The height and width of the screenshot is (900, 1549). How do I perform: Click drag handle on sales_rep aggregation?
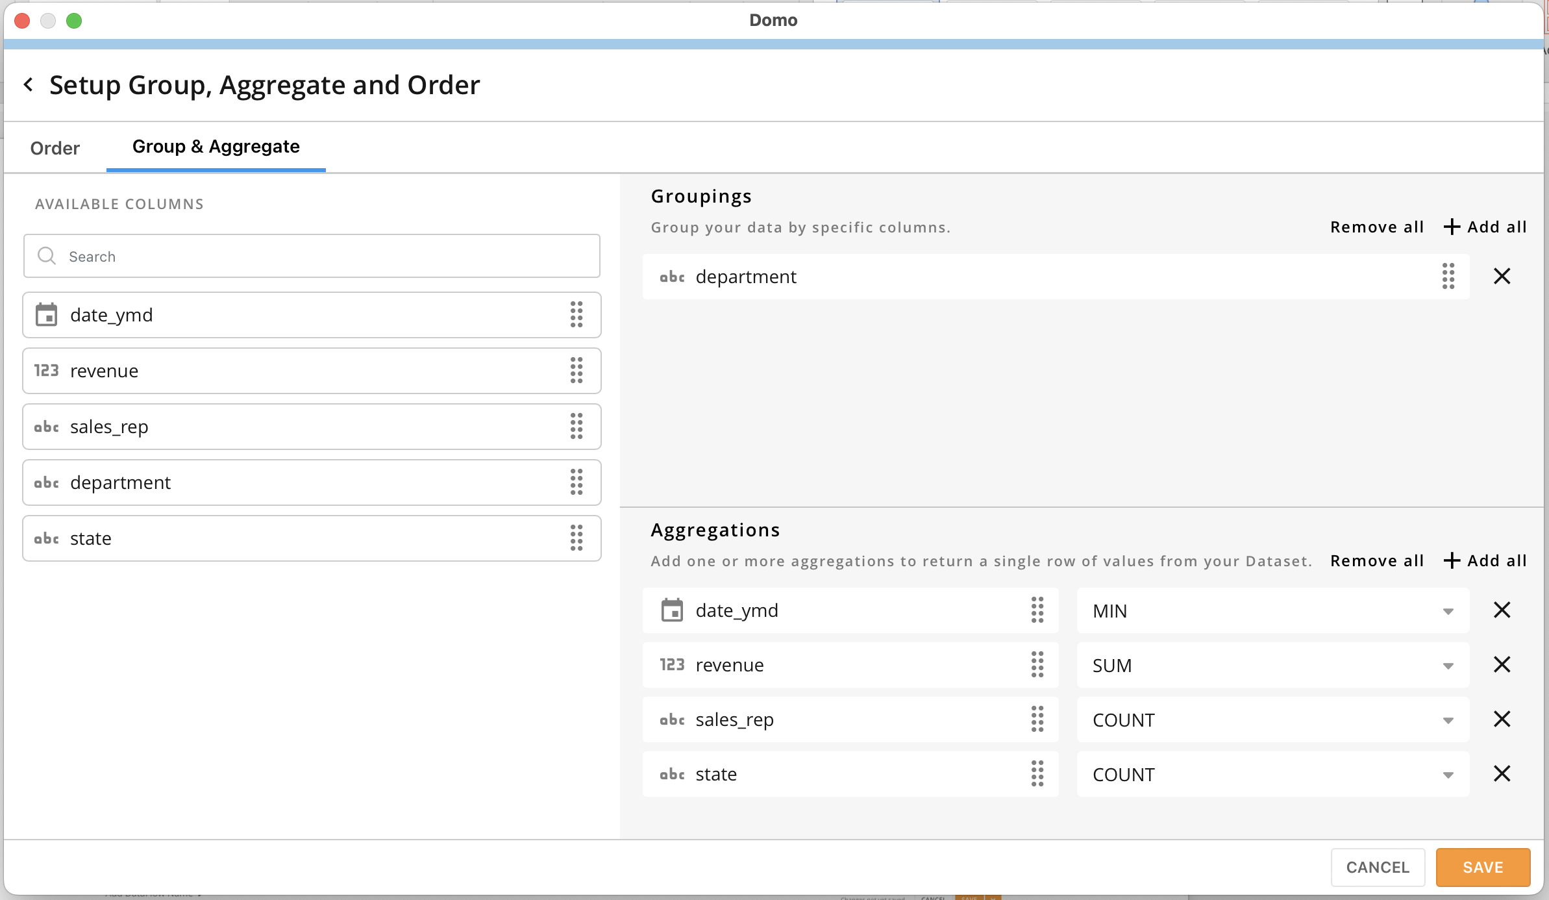tap(1037, 719)
